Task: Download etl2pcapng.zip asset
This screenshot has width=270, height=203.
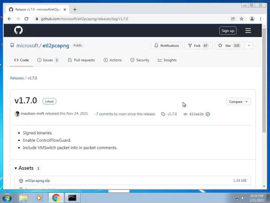Action: (37, 181)
